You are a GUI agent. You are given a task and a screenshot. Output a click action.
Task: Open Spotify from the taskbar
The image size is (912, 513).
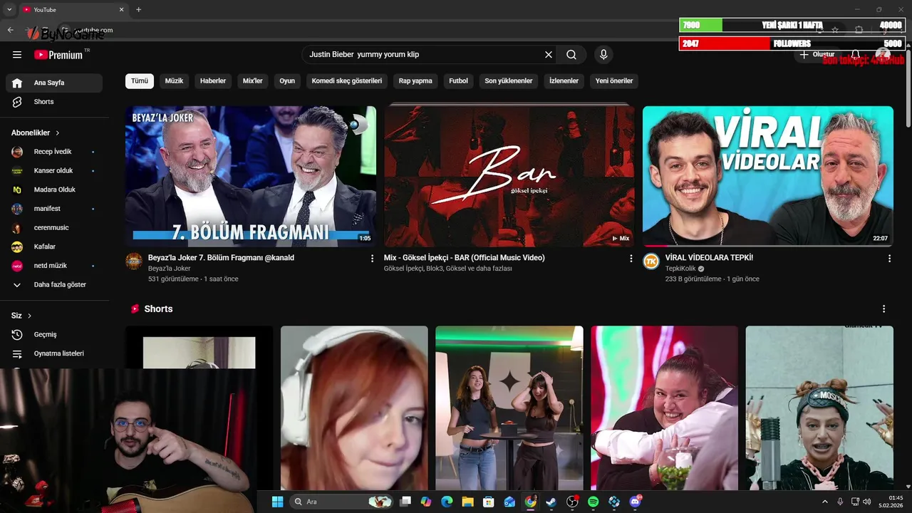click(594, 502)
